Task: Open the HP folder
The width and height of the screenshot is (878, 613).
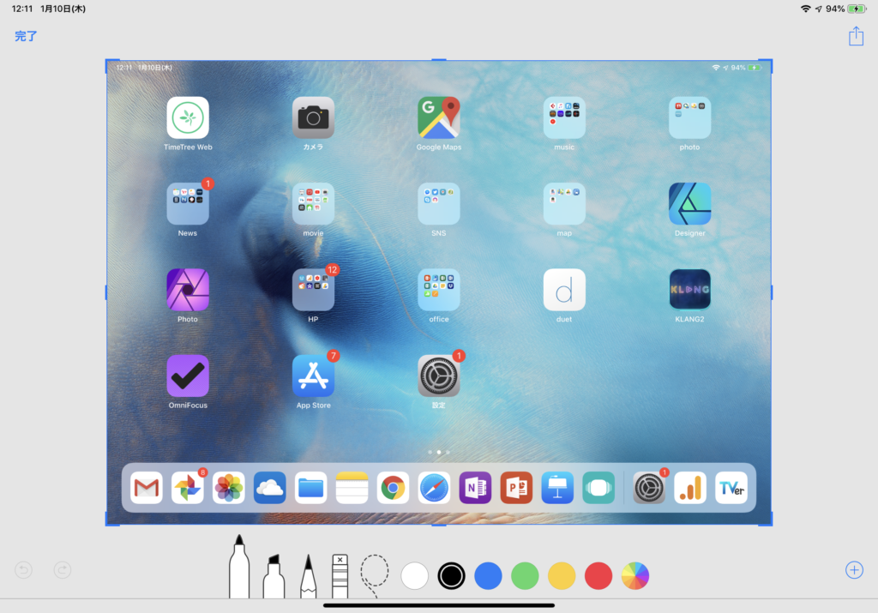Action: 313,290
